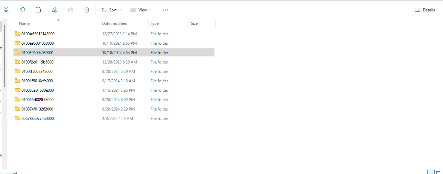The height and width of the screenshot is (174, 443).
Task: Click the Share icon in toolbar
Action: coord(71,10)
